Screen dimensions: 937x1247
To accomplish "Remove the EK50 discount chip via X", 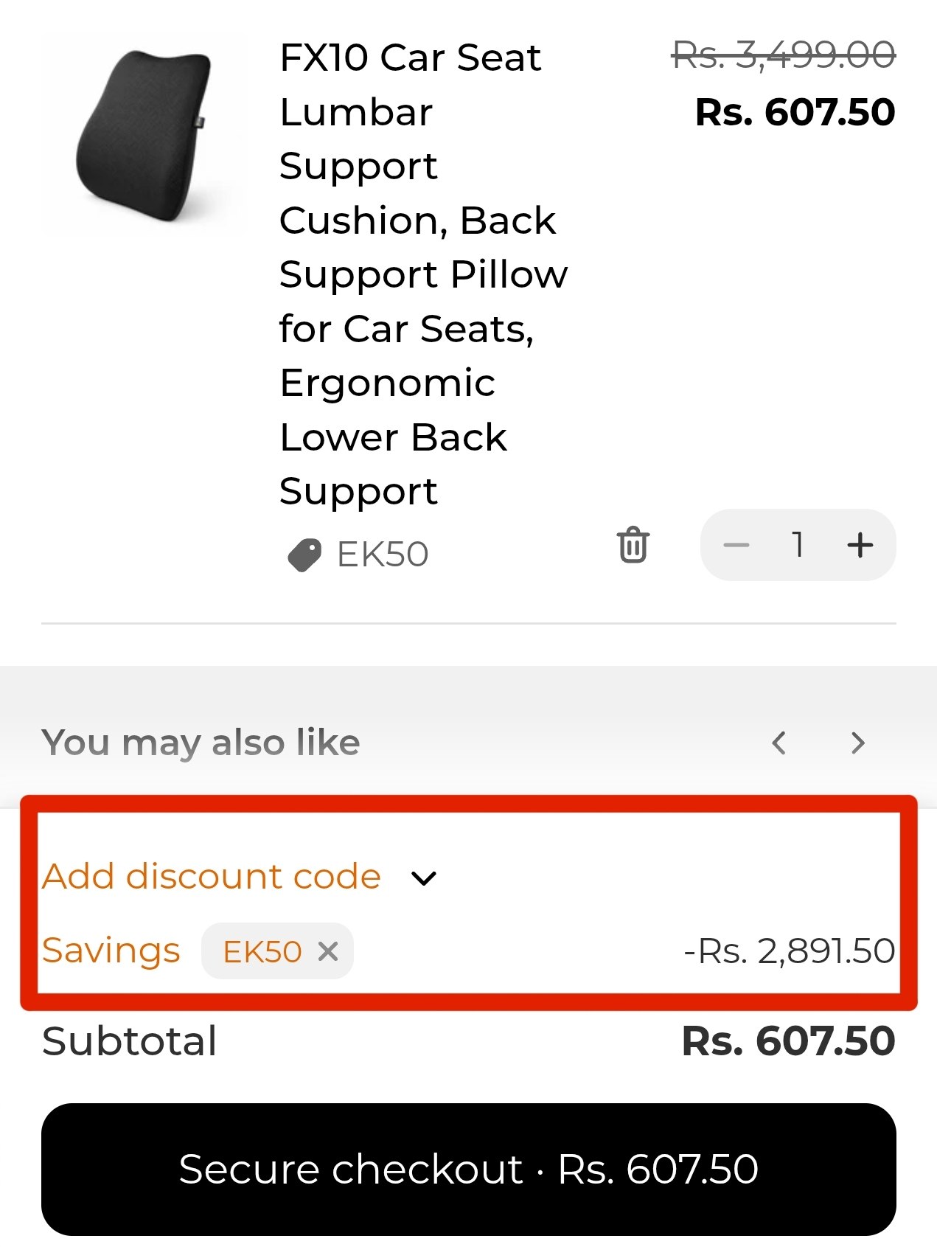I will [x=328, y=951].
